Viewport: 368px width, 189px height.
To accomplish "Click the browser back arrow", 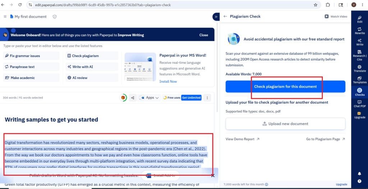I will pos(3,5).
